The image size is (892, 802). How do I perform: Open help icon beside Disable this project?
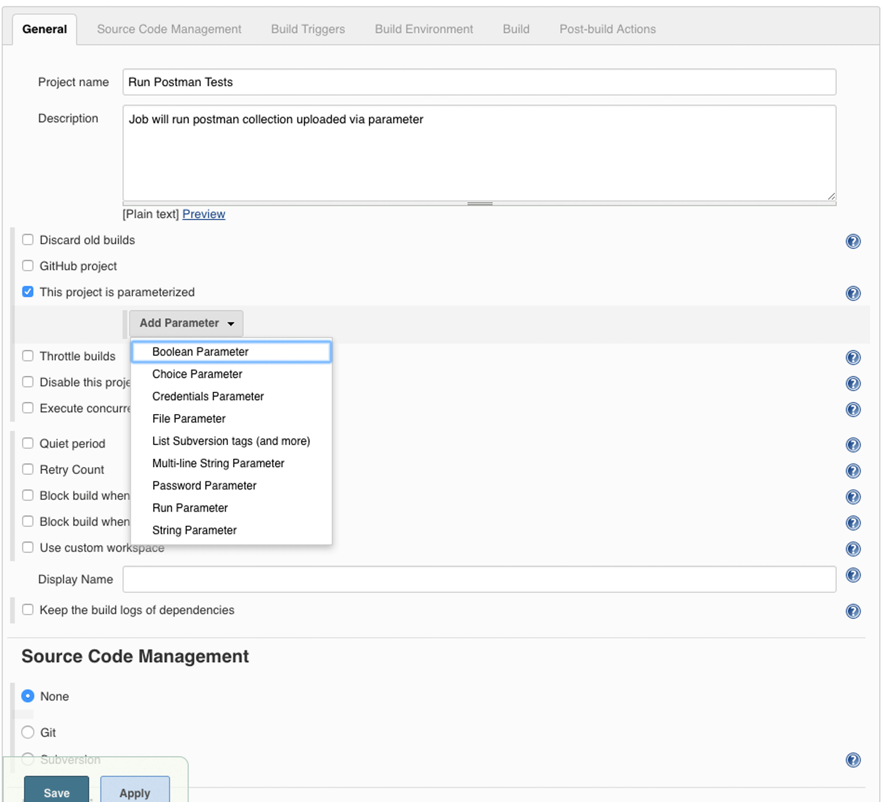click(853, 383)
